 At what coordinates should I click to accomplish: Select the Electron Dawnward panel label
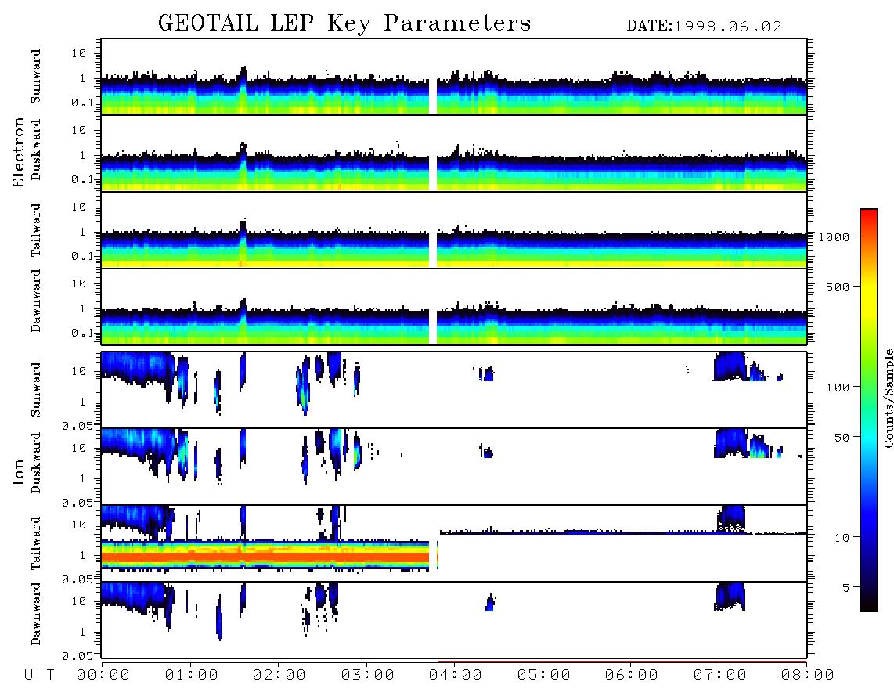coord(36,301)
